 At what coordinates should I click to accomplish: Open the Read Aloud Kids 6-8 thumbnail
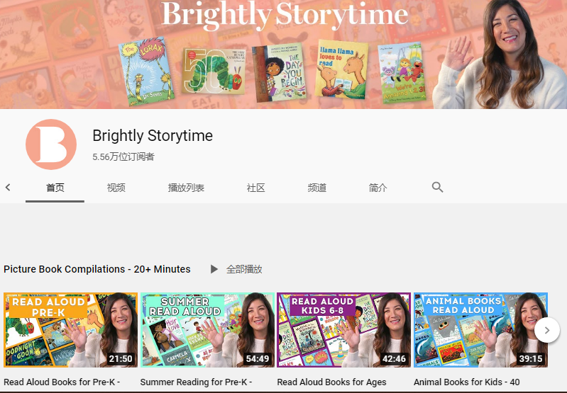(x=344, y=330)
